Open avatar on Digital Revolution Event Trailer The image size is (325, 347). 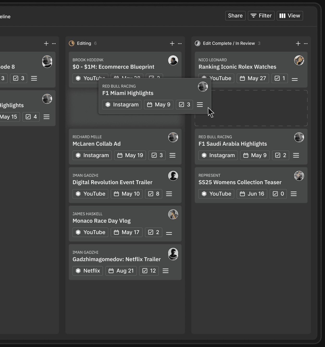173,176
